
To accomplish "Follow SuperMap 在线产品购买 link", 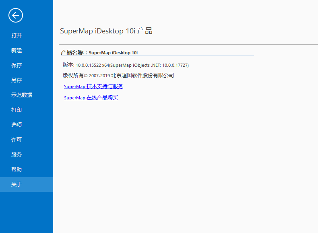I will 91,97.
